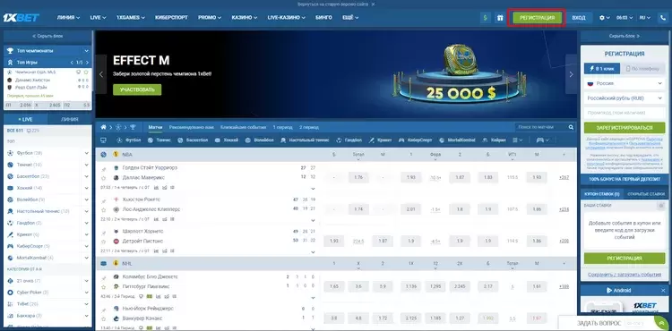Open the Российский рубль currency dropdown
Image resolution: width=672 pixels, height=331 pixels.
pos(624,98)
